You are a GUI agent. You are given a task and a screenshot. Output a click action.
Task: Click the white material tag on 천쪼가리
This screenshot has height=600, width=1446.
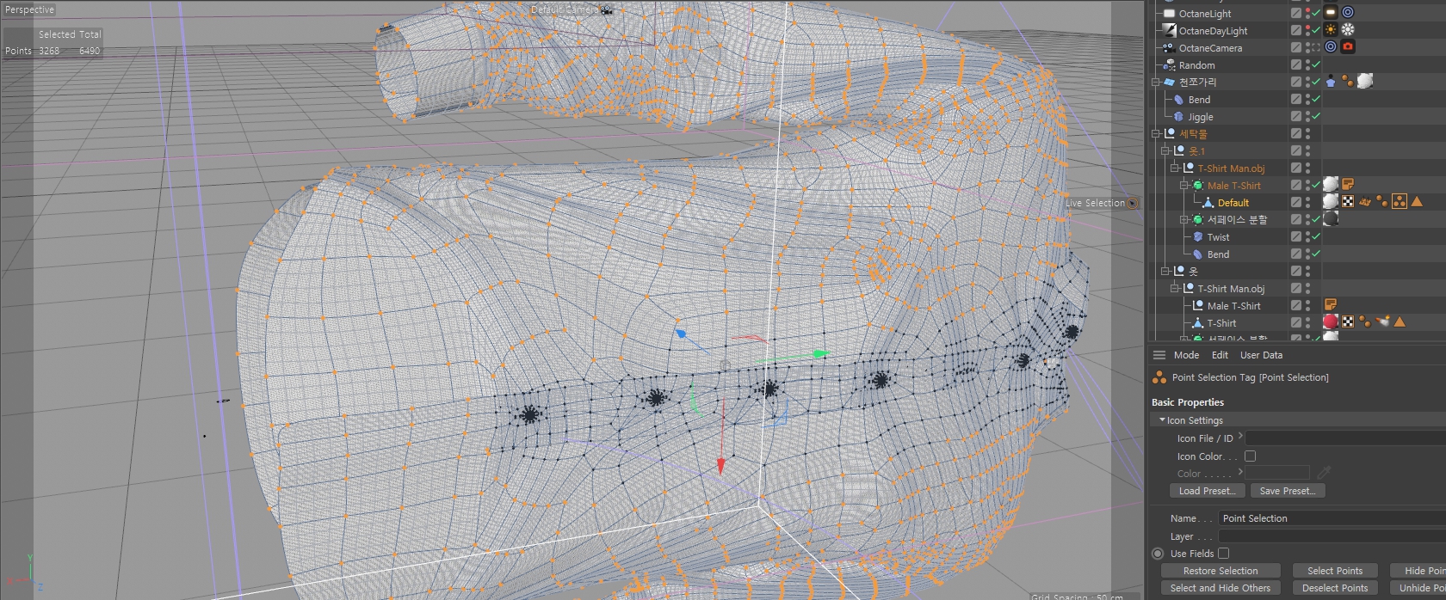coord(1364,81)
